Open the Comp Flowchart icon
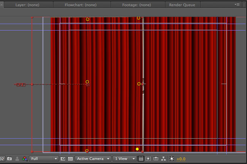 point(163,159)
